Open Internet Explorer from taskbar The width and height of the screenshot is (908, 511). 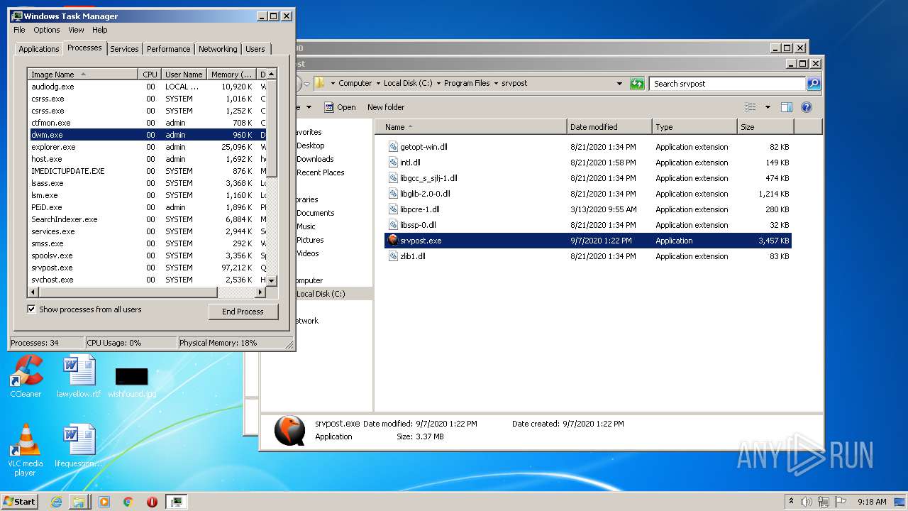(57, 502)
